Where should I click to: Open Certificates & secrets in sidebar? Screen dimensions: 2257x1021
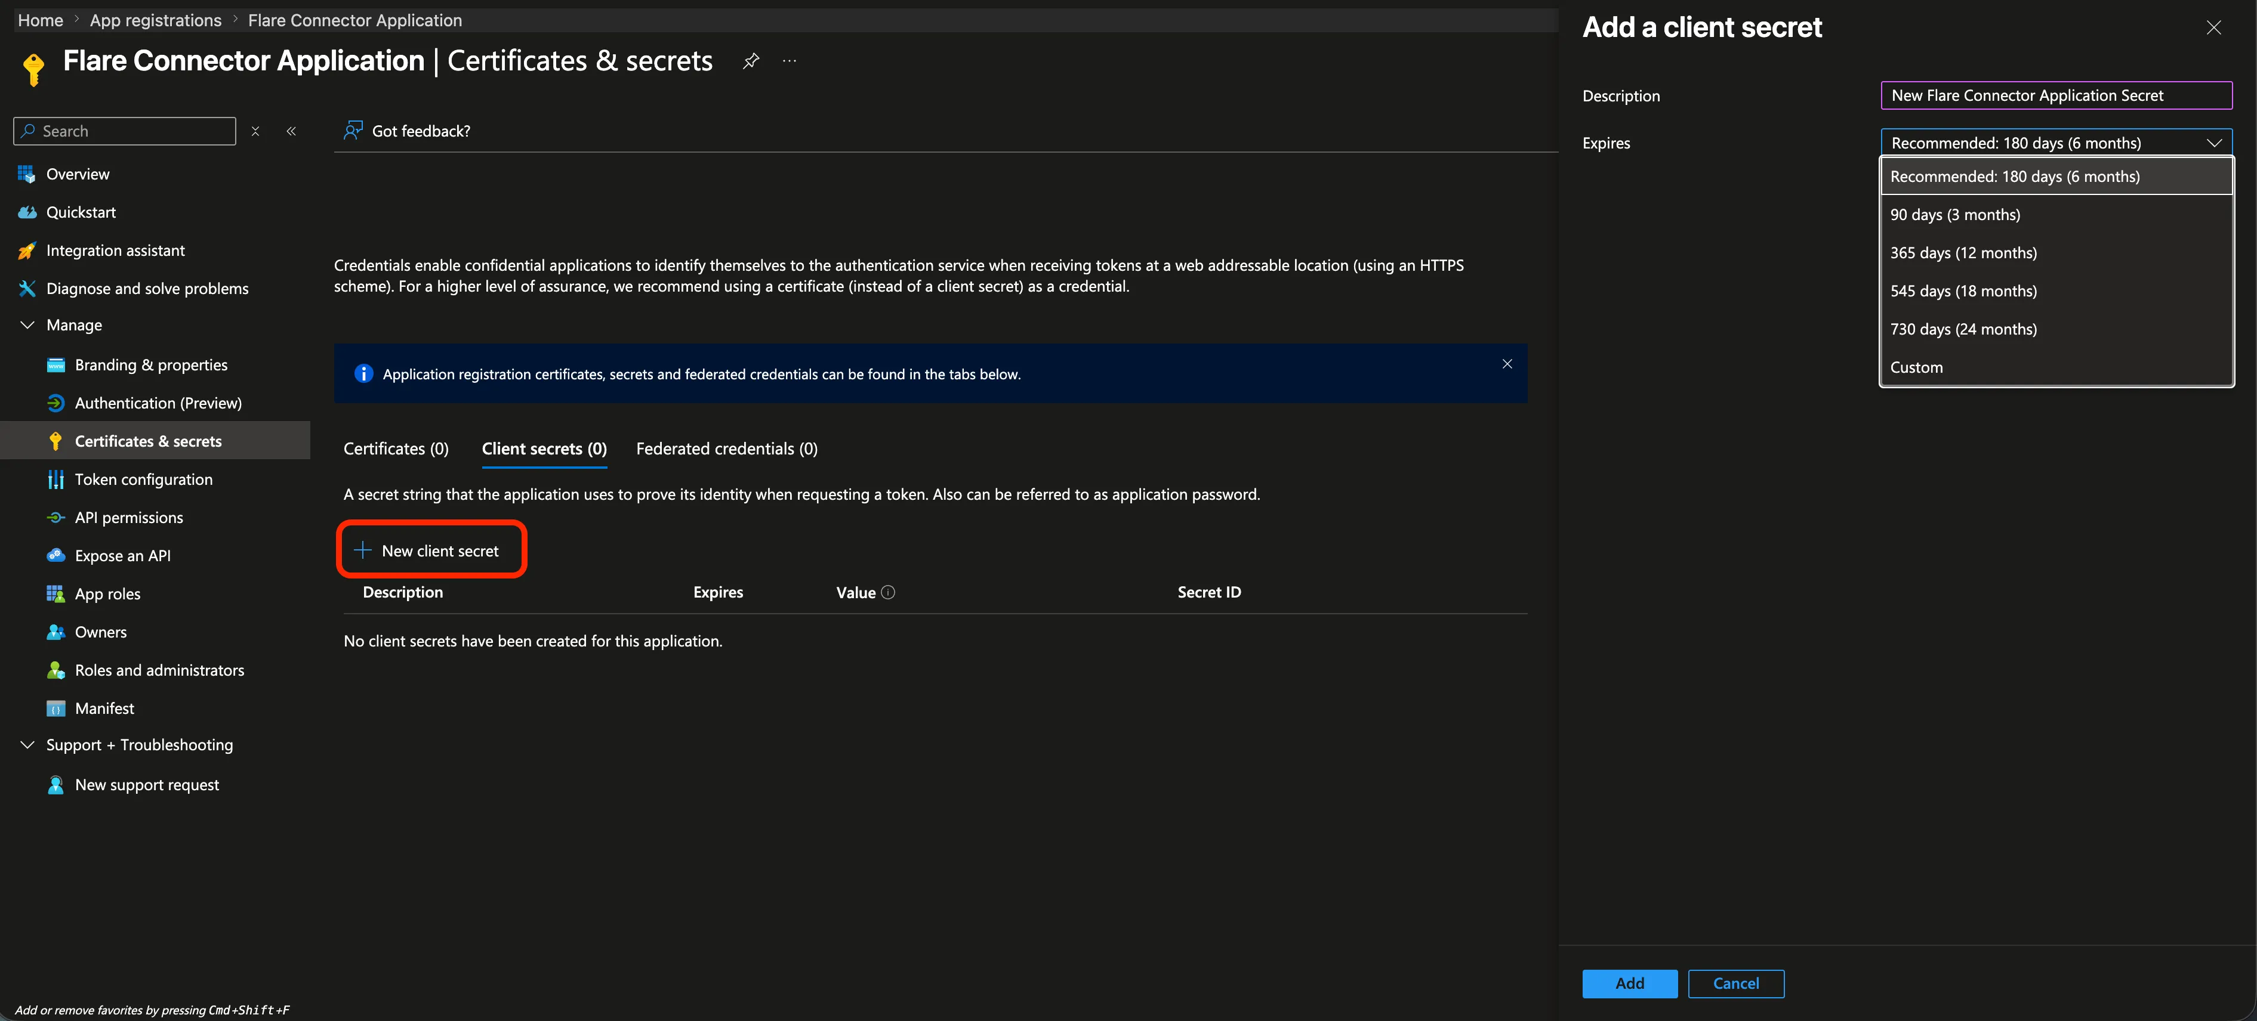click(155, 441)
